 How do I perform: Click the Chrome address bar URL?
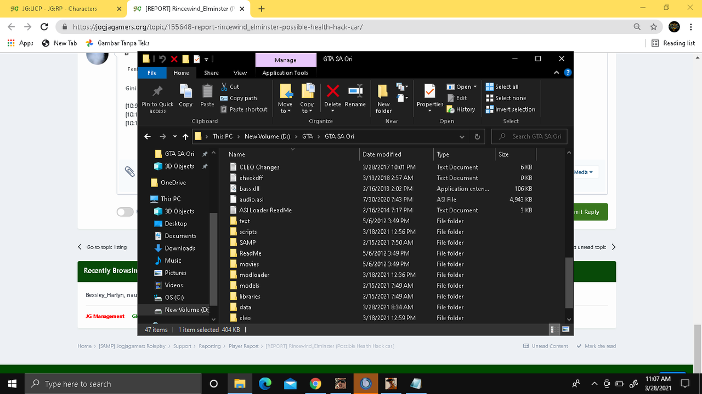pyautogui.click(x=218, y=27)
